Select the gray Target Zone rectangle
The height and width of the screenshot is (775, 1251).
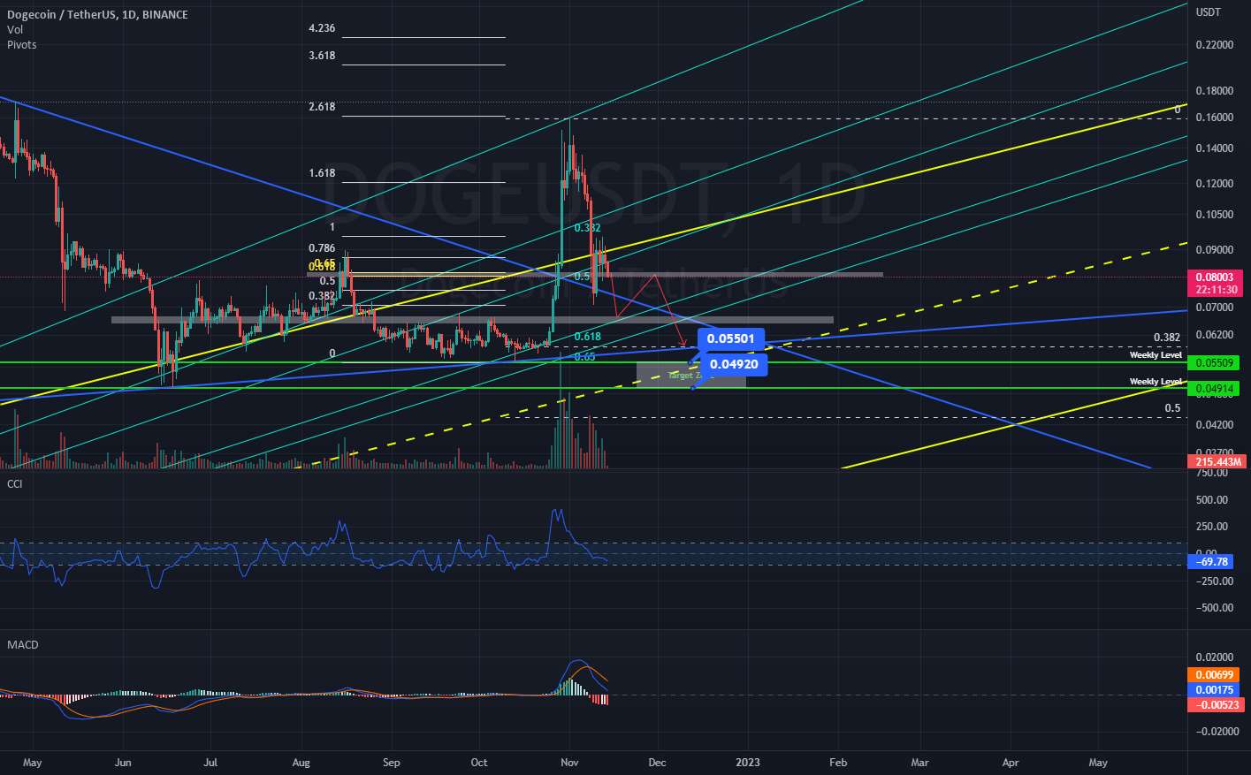(x=690, y=376)
